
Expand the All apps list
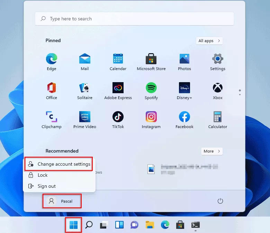(209, 41)
